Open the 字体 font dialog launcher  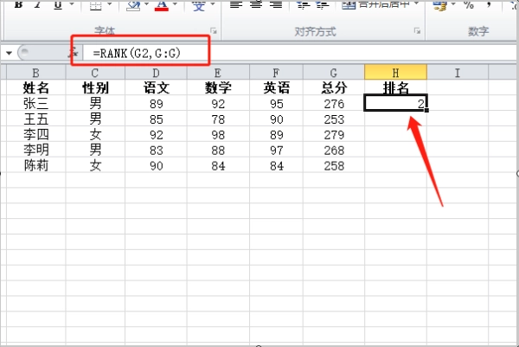click(214, 31)
